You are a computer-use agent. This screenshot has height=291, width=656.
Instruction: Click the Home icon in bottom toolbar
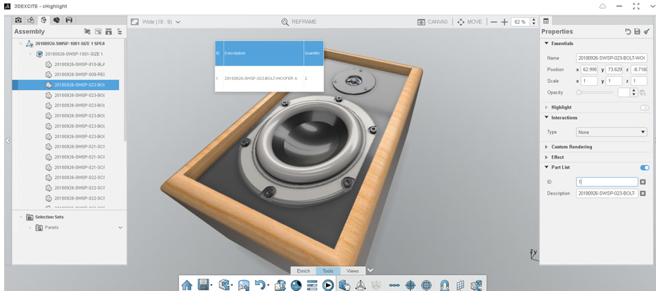click(187, 285)
